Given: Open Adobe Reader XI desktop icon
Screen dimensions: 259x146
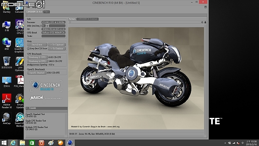Looking at the screenshot, I should (6, 101).
